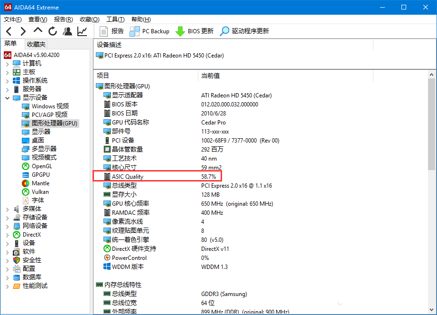Open the 报告(R) menu

63,19
